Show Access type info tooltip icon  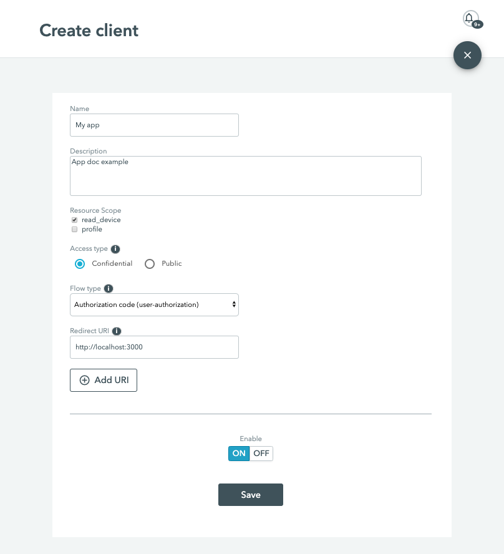tap(115, 249)
